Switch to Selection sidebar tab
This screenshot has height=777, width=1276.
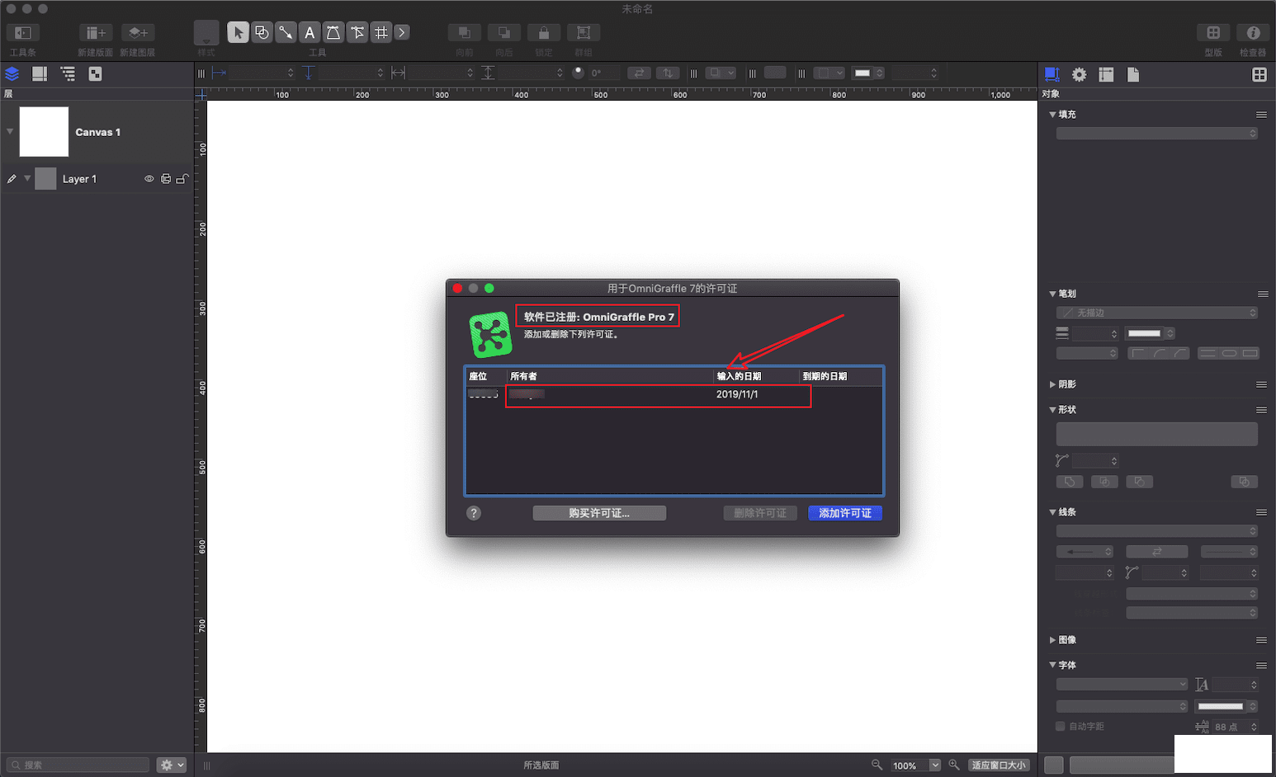[x=96, y=74]
